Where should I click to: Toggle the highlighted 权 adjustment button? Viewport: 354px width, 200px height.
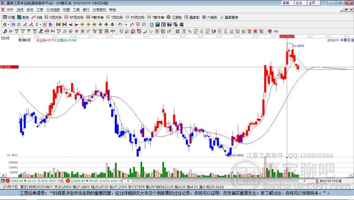pyautogui.click(x=45, y=25)
